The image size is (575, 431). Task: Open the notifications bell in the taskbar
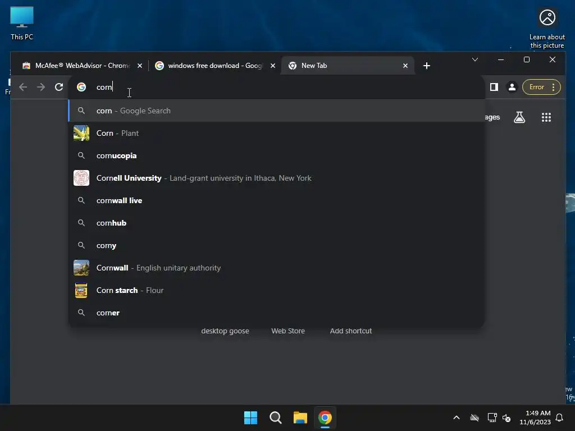pyautogui.click(x=559, y=418)
